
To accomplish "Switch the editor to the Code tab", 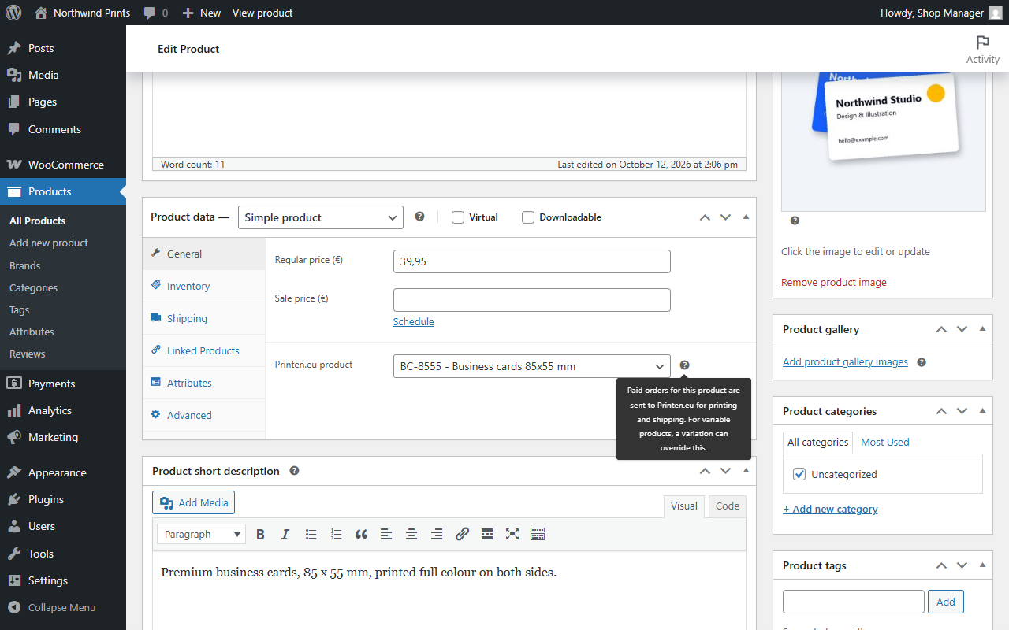I will click(x=728, y=506).
